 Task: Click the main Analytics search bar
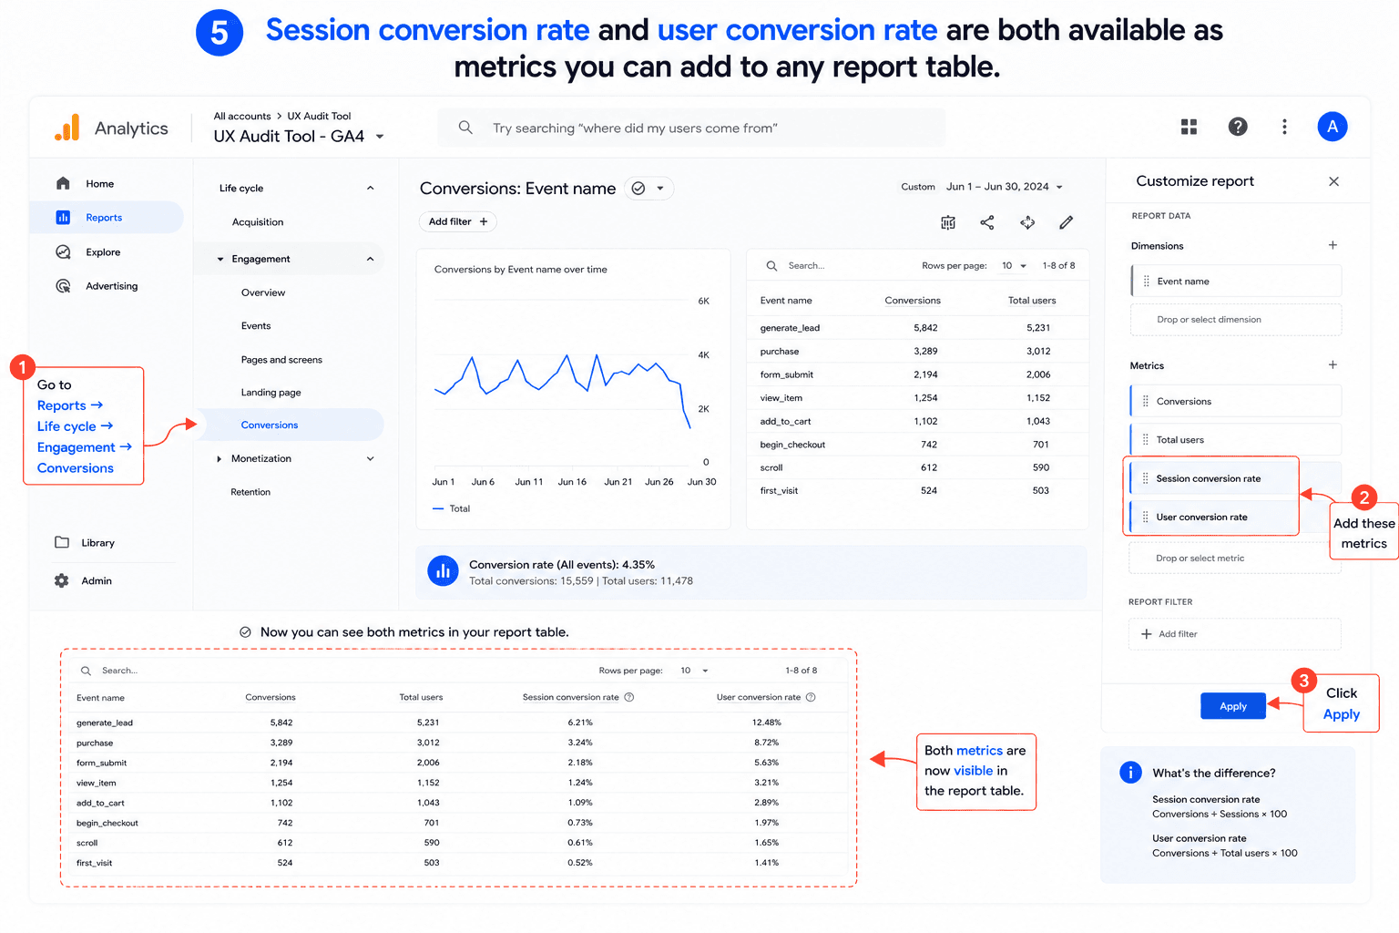click(x=691, y=128)
